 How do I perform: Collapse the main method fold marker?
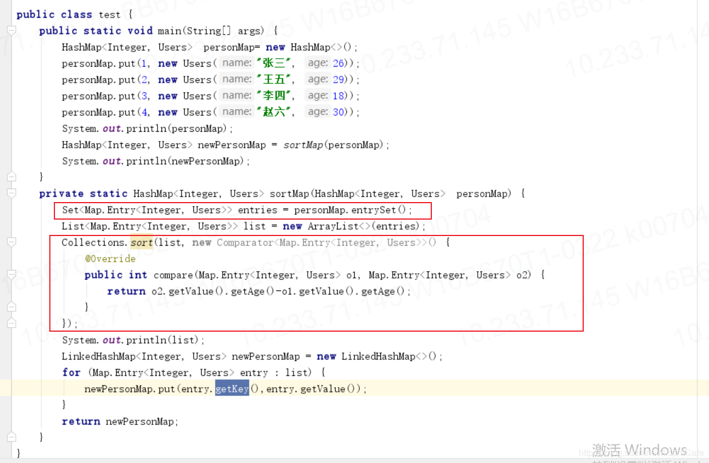point(11,31)
